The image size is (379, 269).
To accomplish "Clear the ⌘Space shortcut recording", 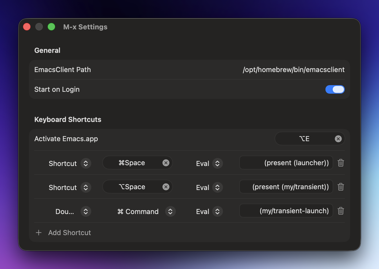I will click(x=166, y=163).
